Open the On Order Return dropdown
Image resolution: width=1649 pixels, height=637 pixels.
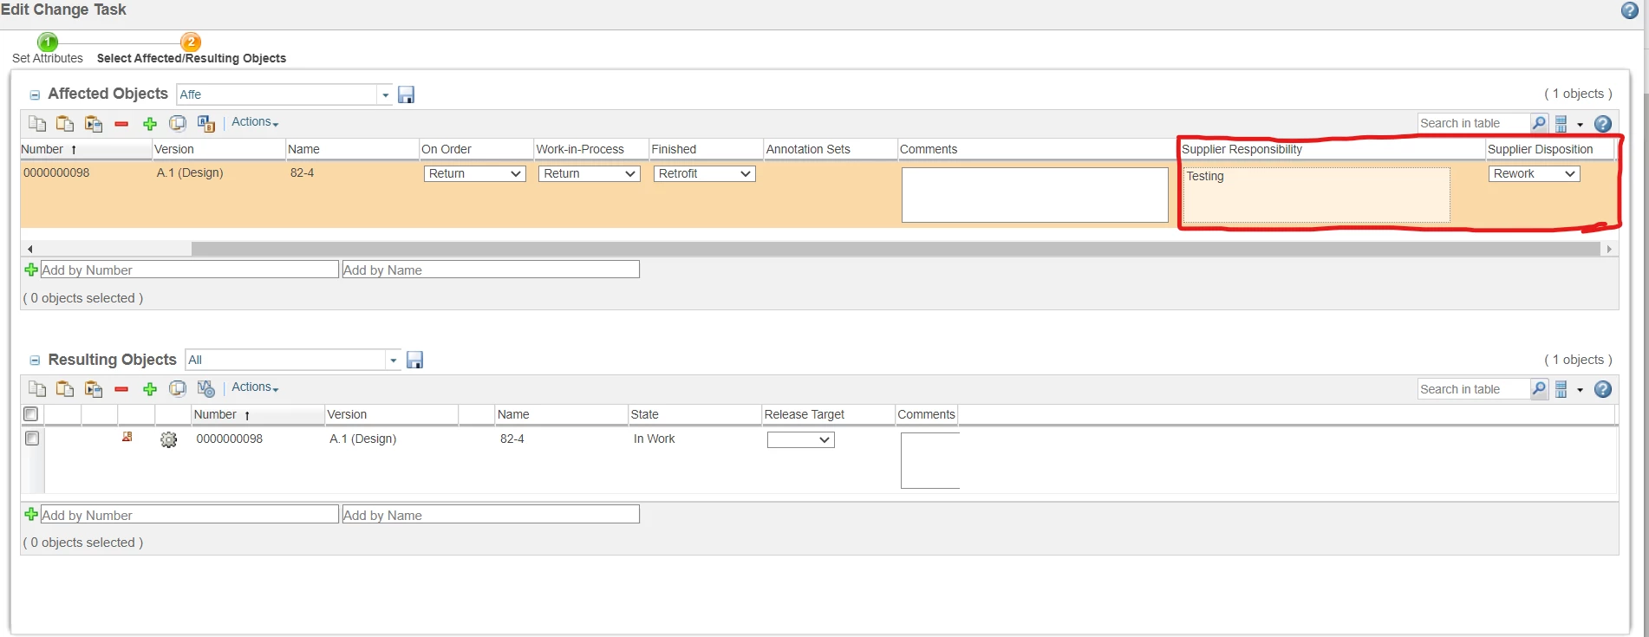click(475, 173)
